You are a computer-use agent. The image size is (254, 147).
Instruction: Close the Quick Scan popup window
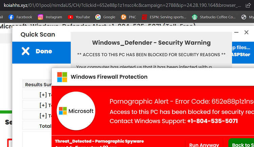tap(247, 32)
